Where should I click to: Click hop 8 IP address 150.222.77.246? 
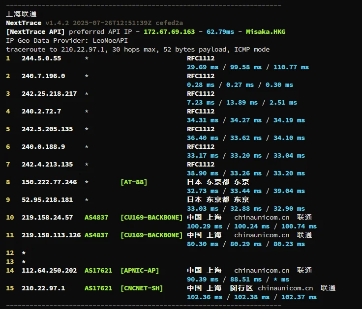(49, 182)
